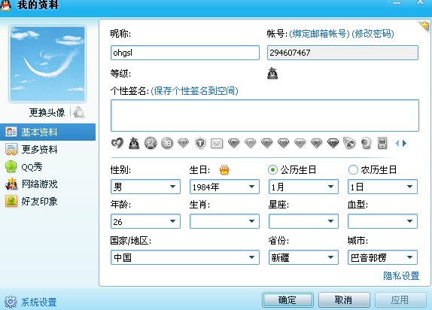Open the birth day dropdown showing 1日

coord(382,187)
